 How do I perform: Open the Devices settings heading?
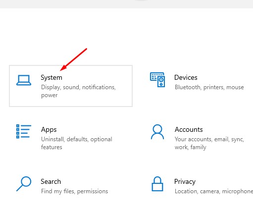(186, 77)
